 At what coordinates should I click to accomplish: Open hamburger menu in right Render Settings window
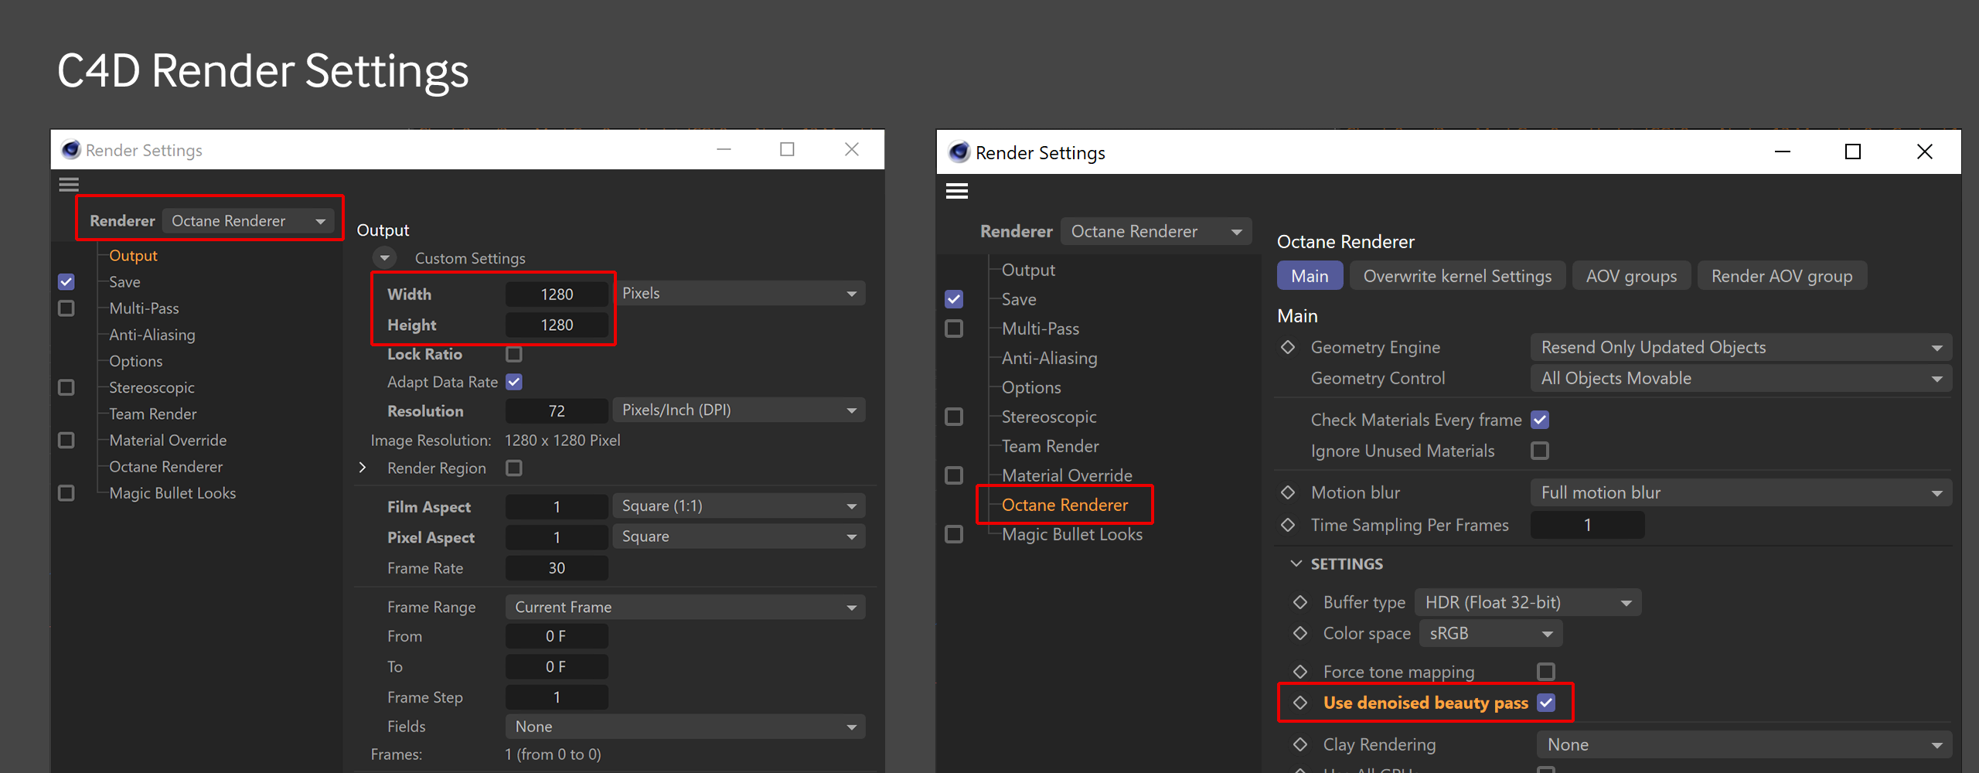coord(956,191)
